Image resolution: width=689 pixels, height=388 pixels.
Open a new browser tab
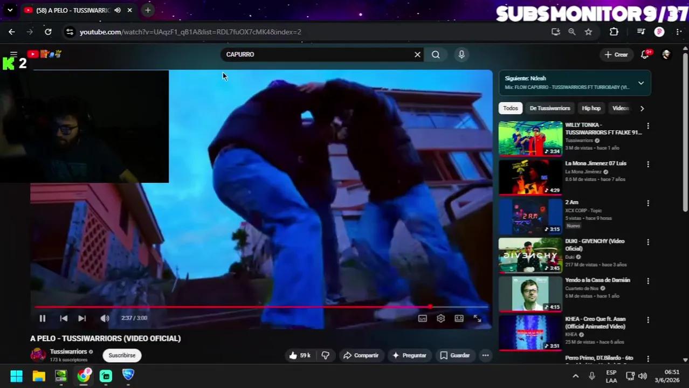pyautogui.click(x=148, y=10)
